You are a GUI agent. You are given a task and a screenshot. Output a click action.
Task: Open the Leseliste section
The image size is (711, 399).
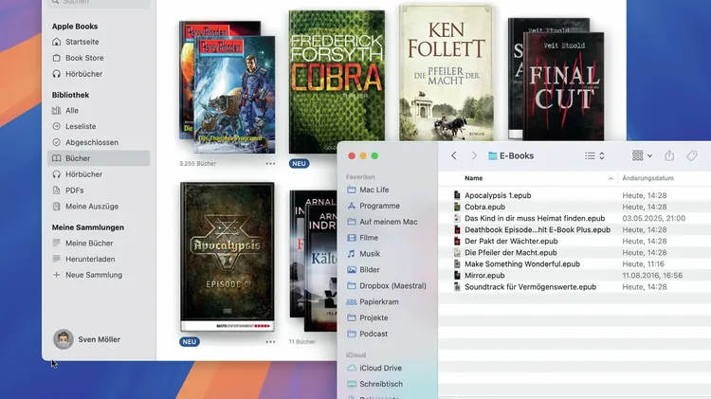(81, 126)
